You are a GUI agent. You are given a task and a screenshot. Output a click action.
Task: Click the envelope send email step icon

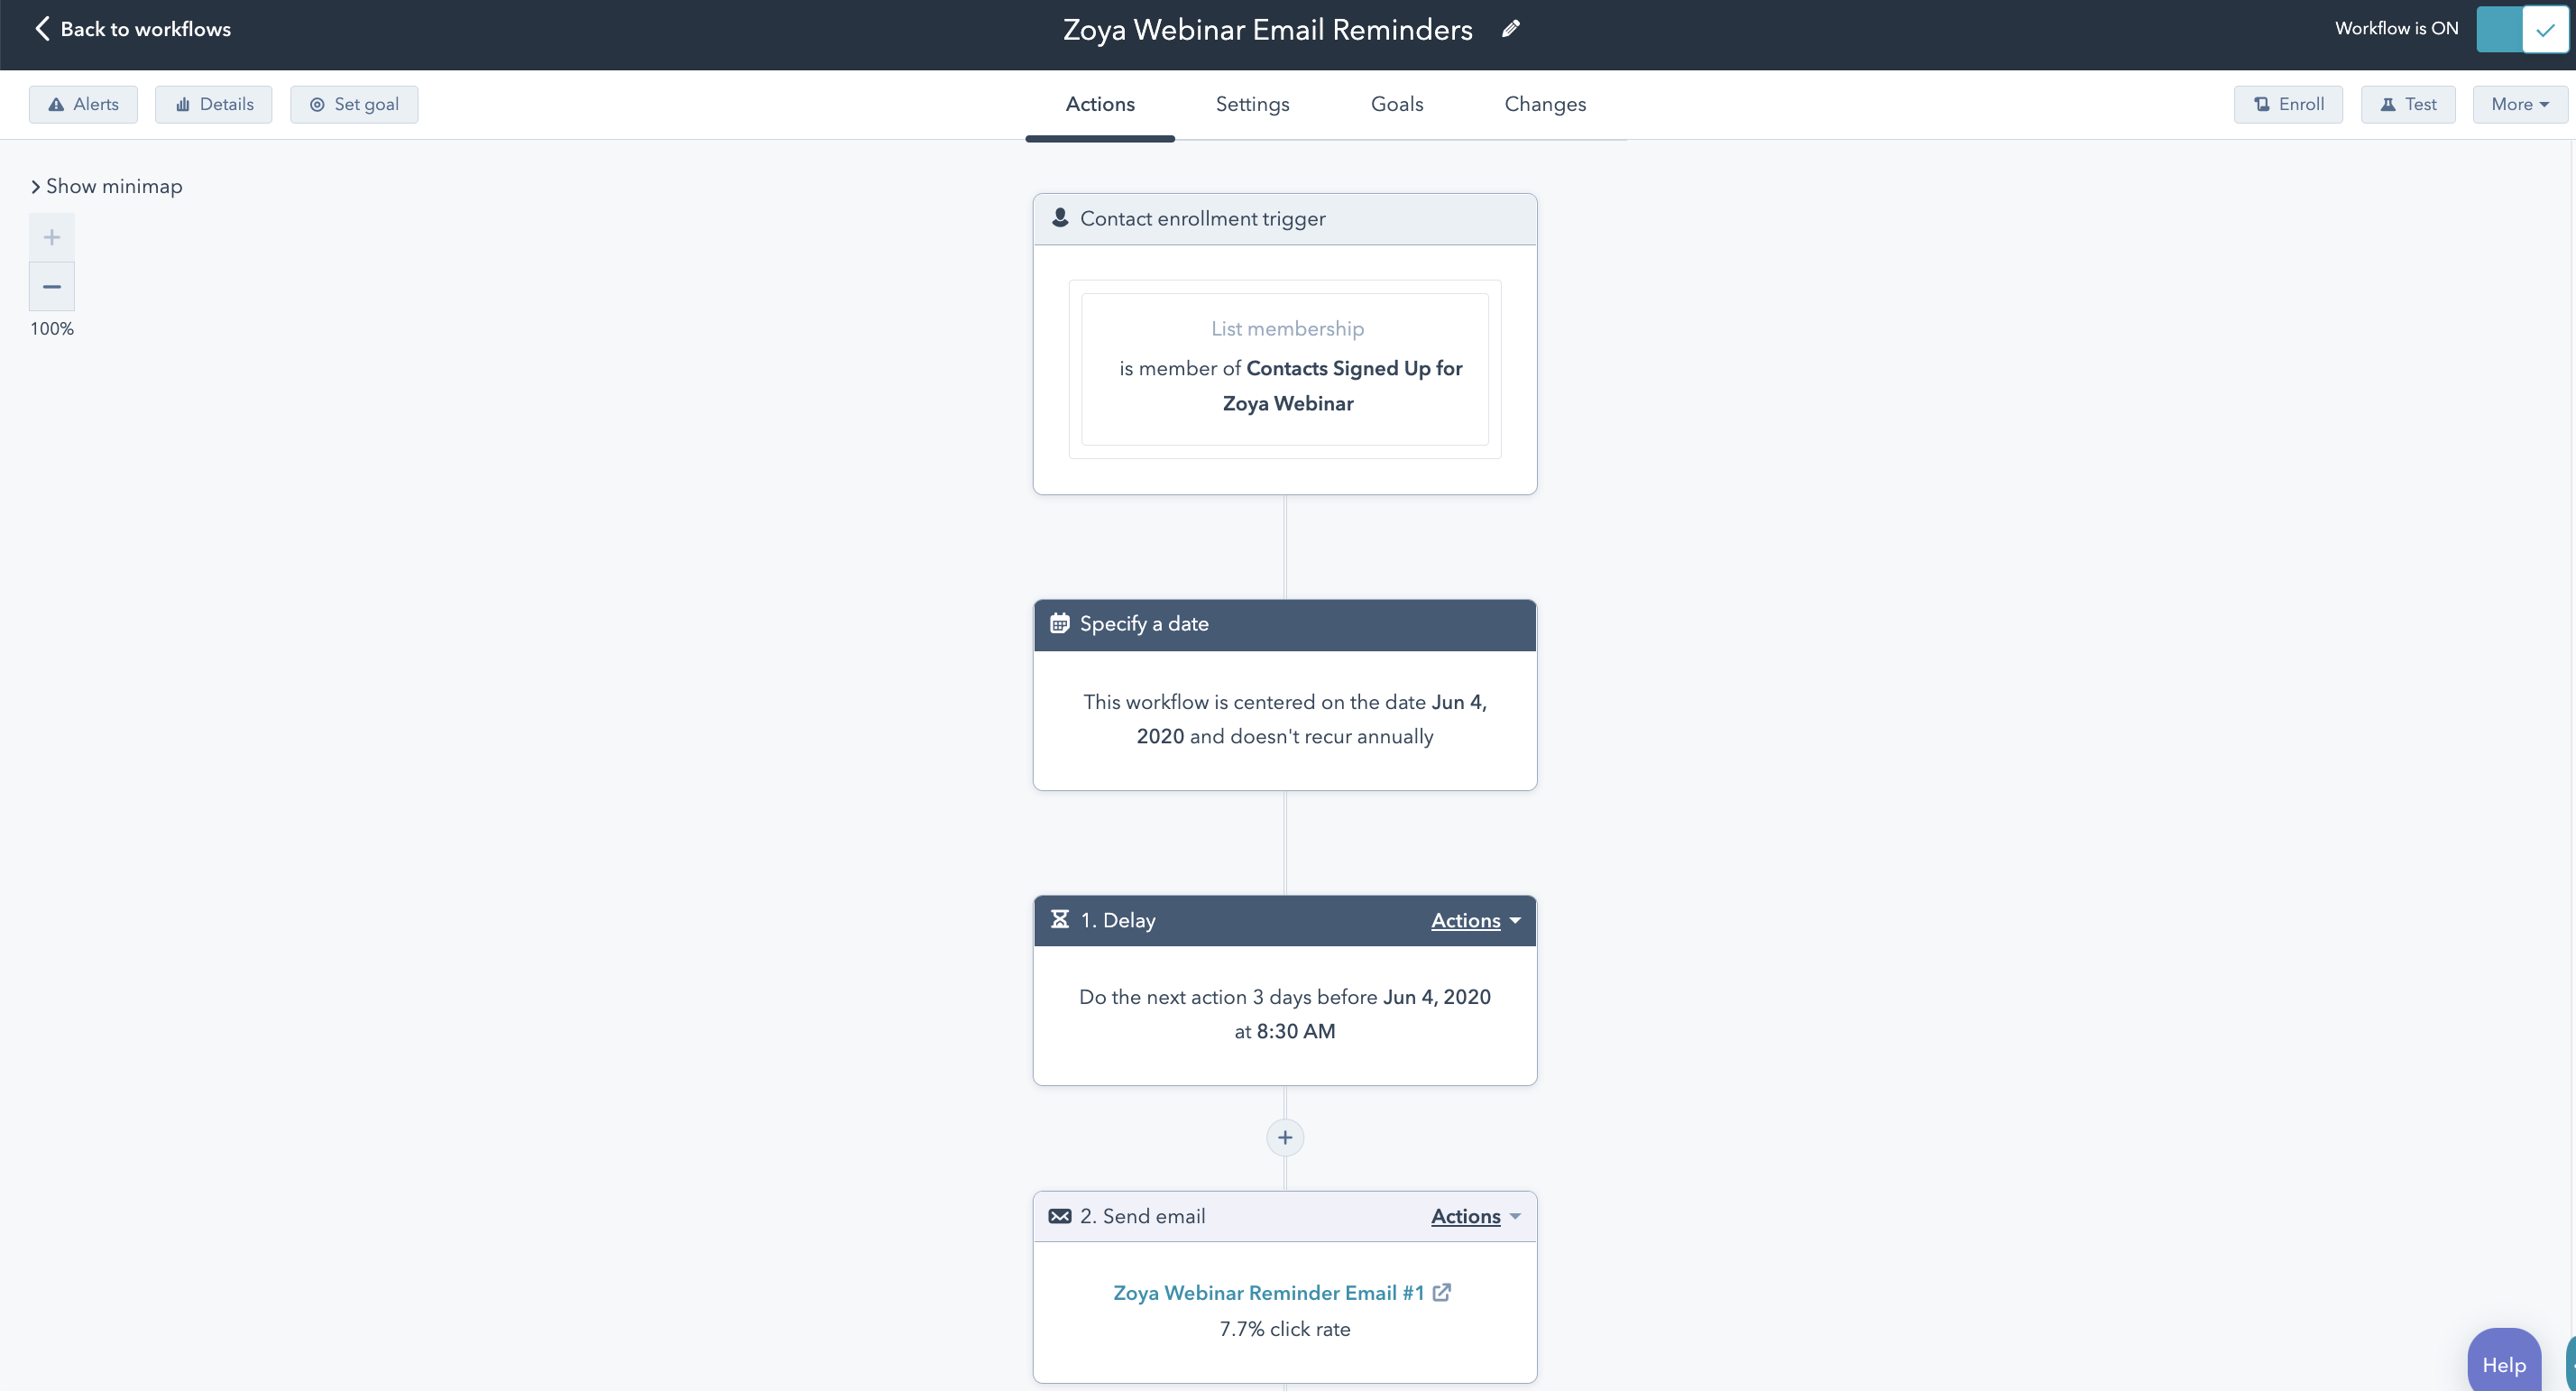[x=1059, y=1216]
